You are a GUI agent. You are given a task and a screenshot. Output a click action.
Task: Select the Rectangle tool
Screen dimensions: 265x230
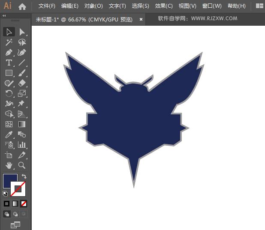[9, 73]
